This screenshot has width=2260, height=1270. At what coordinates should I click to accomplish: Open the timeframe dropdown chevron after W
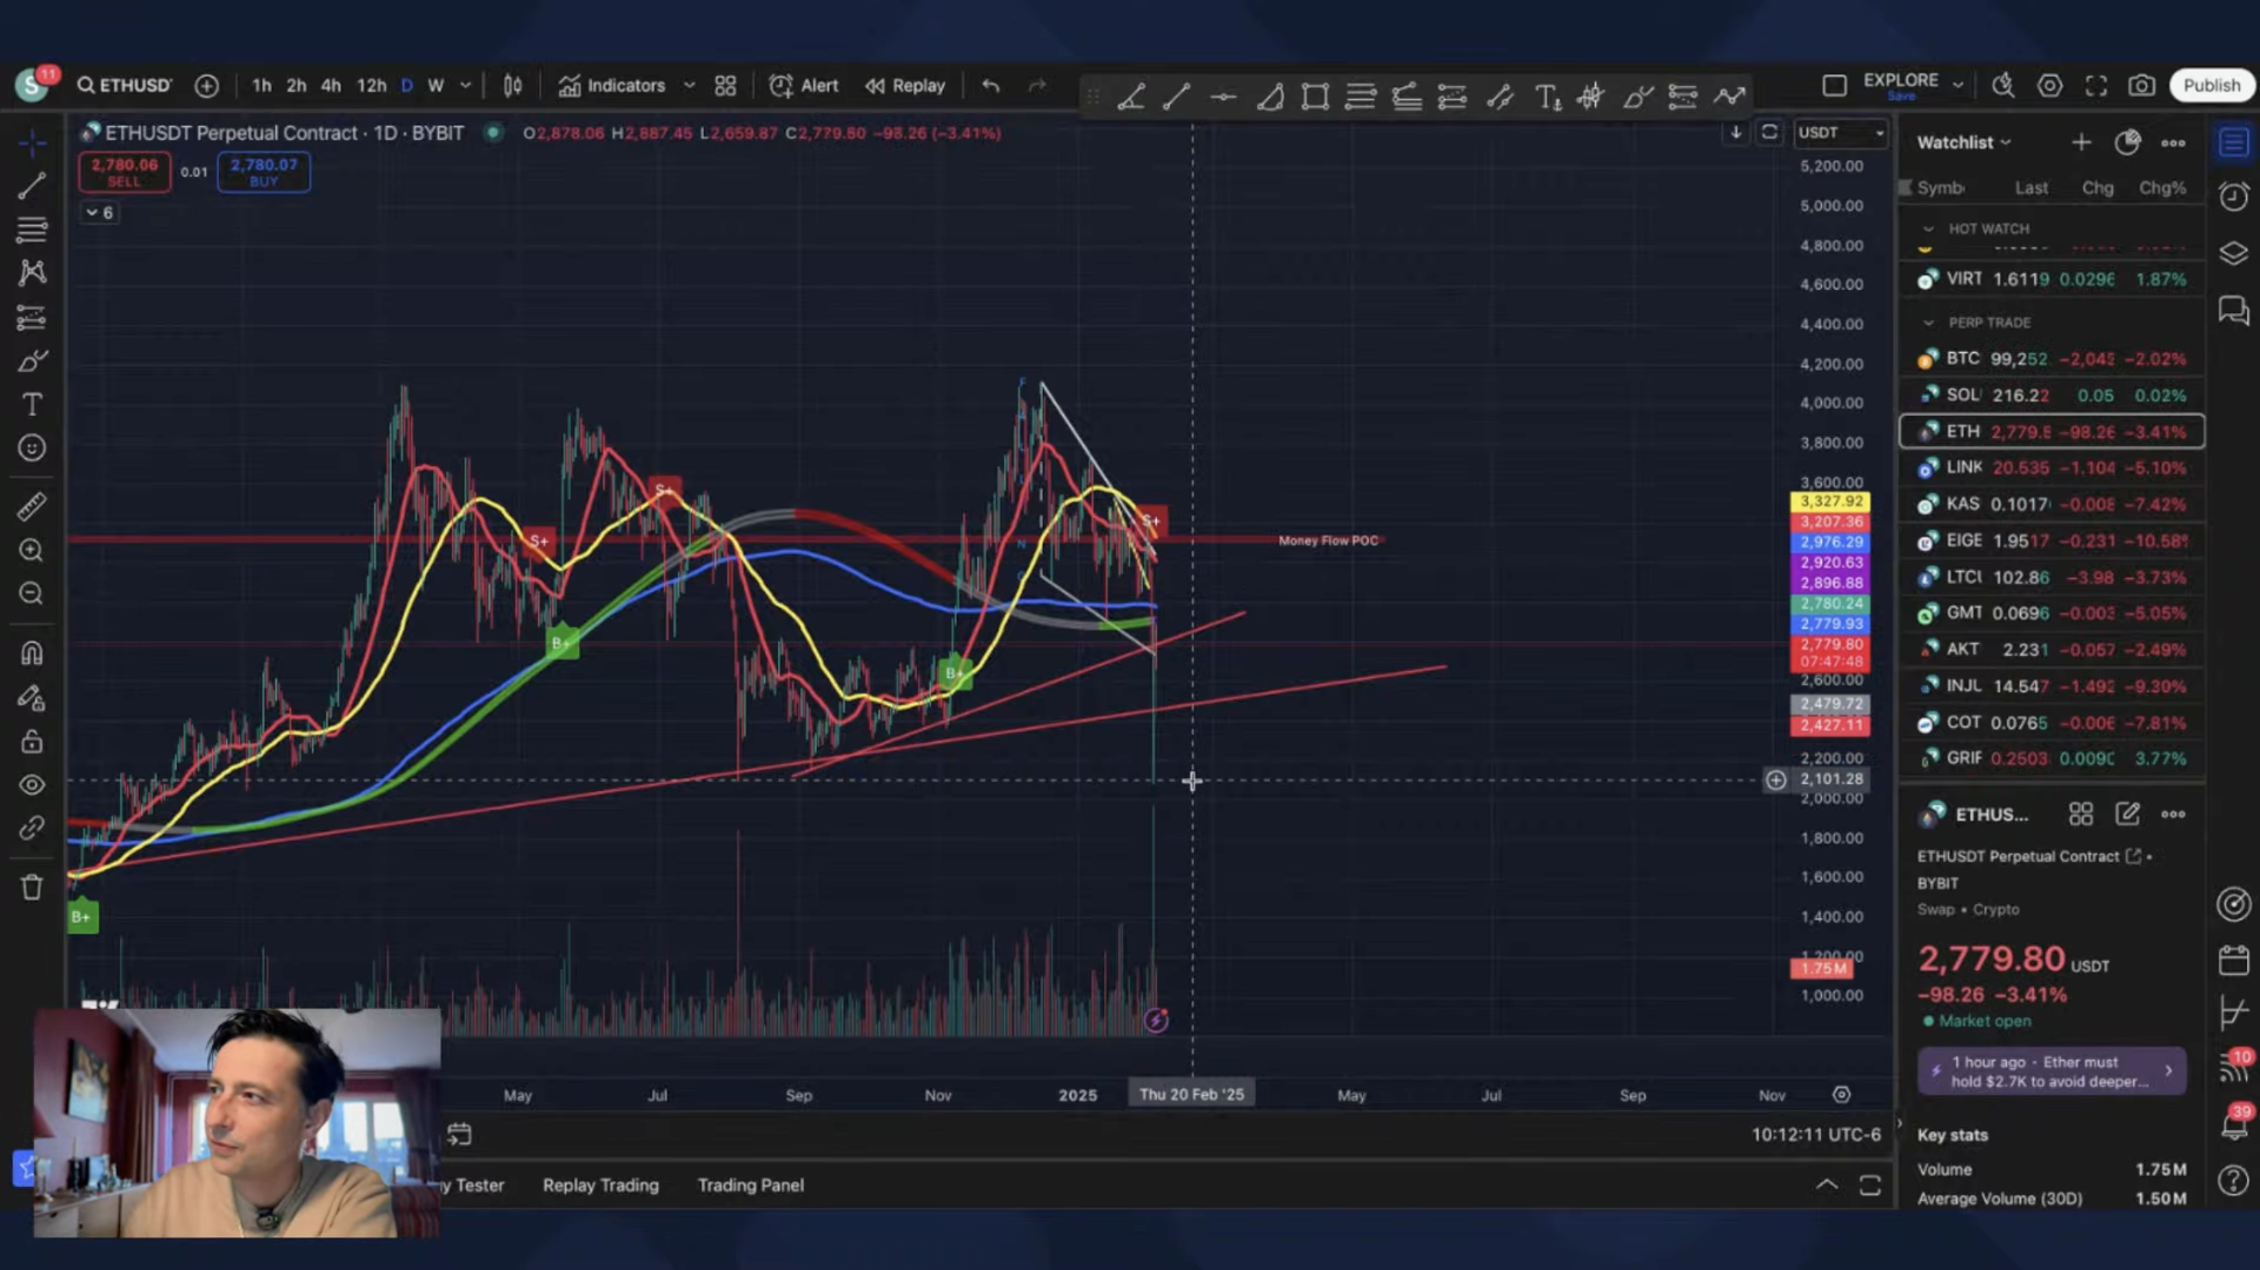point(466,85)
